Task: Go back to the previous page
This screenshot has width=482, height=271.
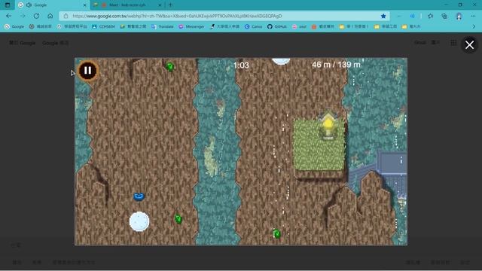Action: coord(8,16)
